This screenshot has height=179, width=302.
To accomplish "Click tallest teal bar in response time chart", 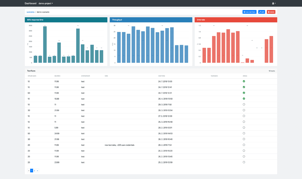I will [x=45, y=44].
